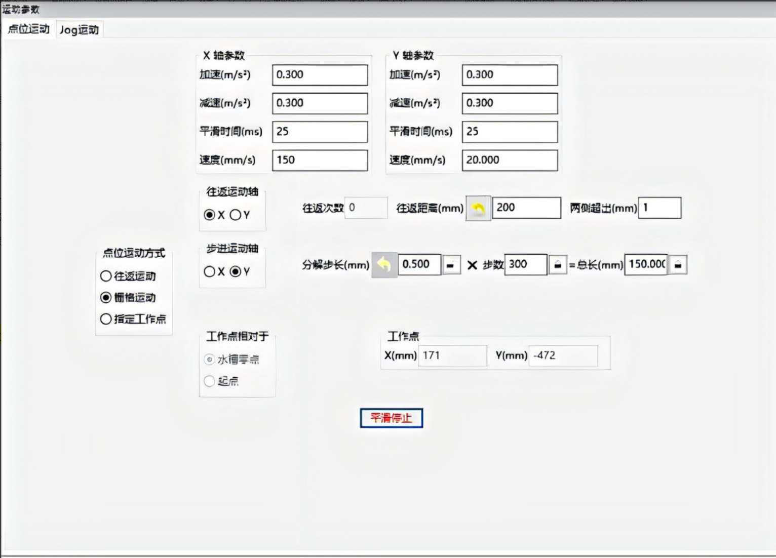Click the X轴 速度 input field

pyautogui.click(x=320, y=160)
